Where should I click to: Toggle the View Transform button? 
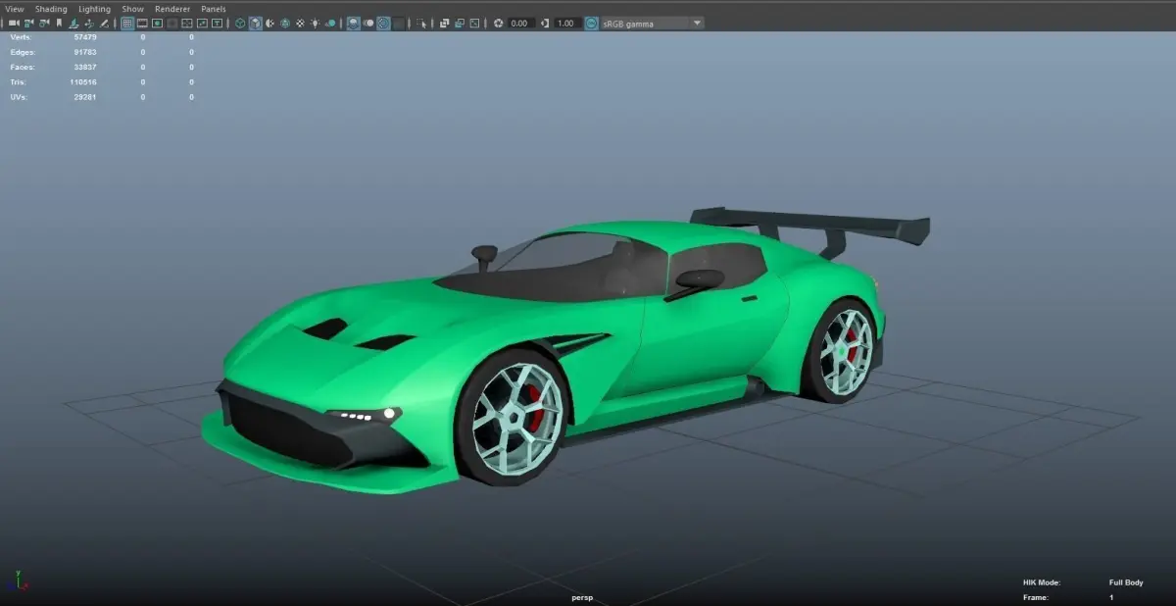tap(592, 23)
